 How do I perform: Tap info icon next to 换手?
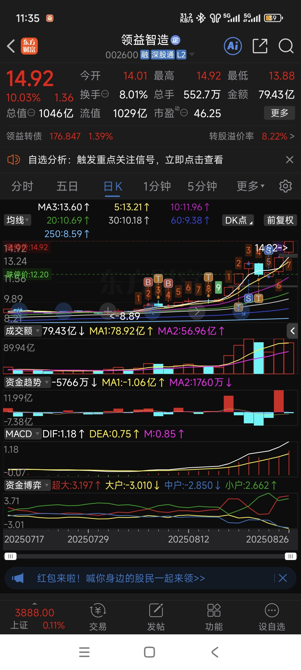[105, 94]
